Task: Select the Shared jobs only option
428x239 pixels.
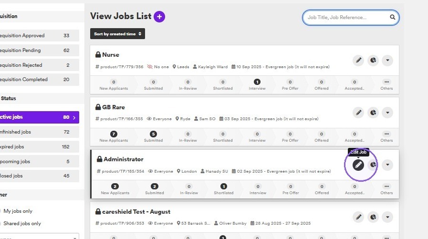Action: click(x=22, y=223)
